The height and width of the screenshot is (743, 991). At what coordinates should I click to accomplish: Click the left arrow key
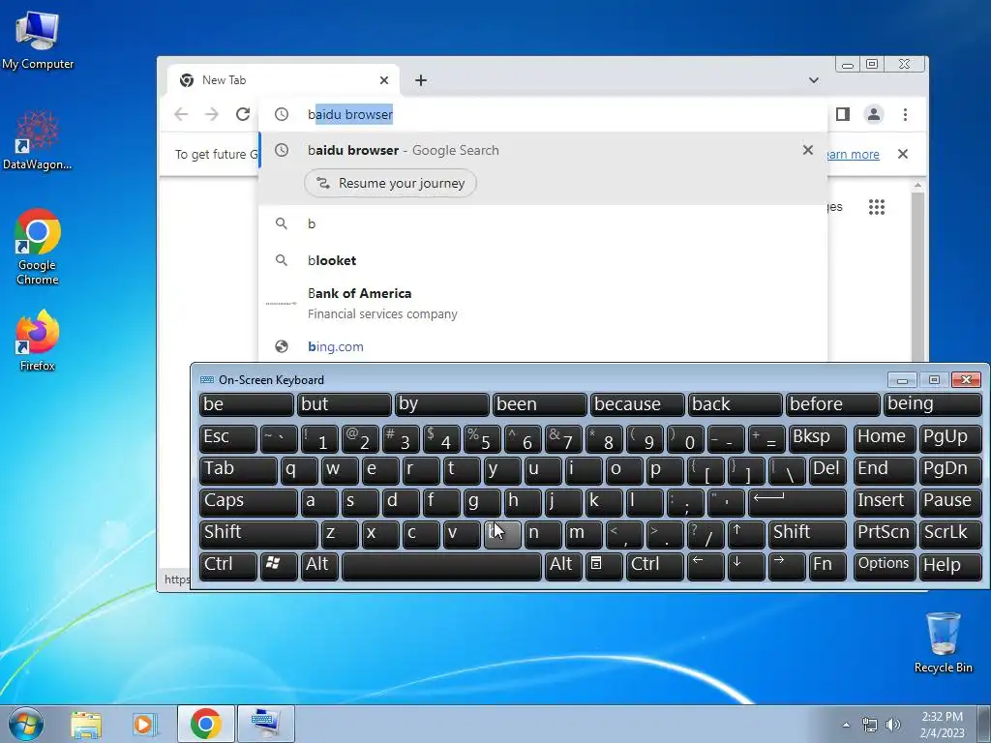tap(706, 565)
